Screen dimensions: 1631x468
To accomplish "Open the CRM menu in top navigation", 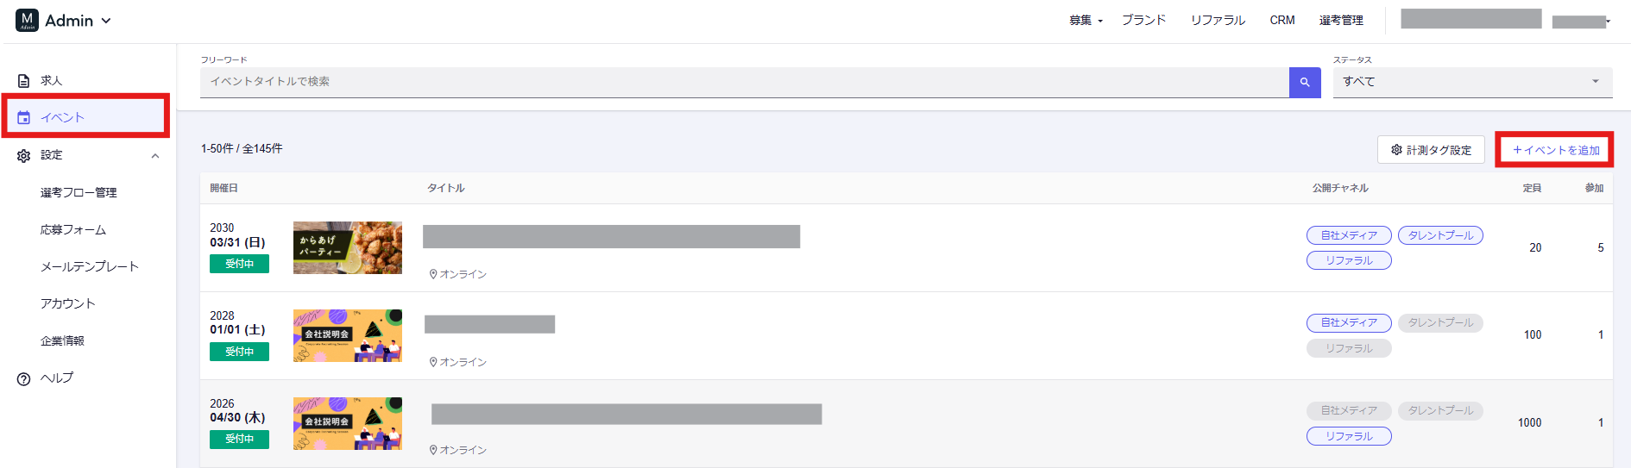I will point(1281,20).
